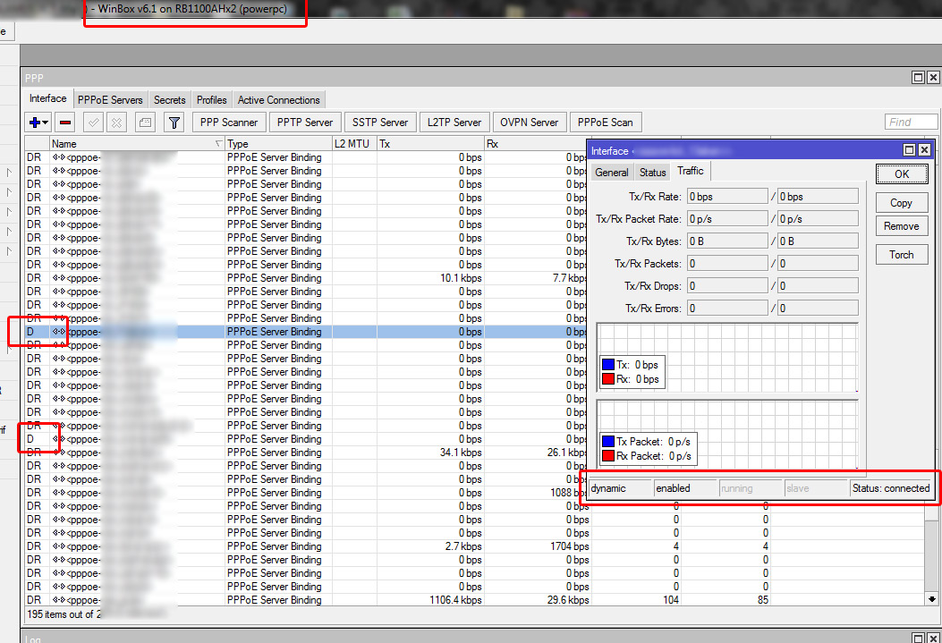Open PPTP Server settings
This screenshot has height=643, width=942.
pyautogui.click(x=304, y=123)
